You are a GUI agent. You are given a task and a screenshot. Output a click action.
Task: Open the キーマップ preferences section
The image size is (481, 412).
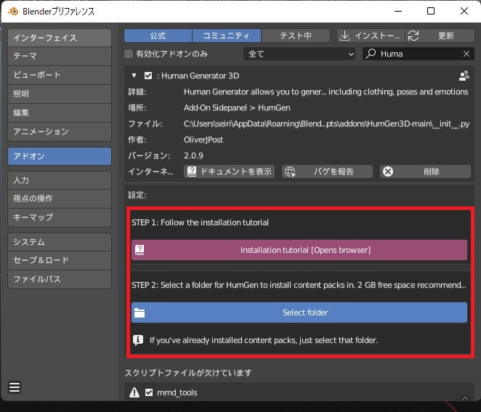(60, 217)
